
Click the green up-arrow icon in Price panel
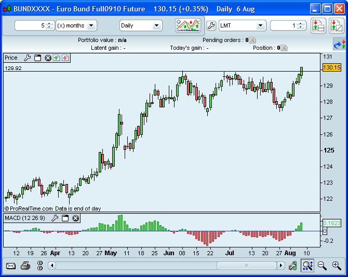coord(57,58)
